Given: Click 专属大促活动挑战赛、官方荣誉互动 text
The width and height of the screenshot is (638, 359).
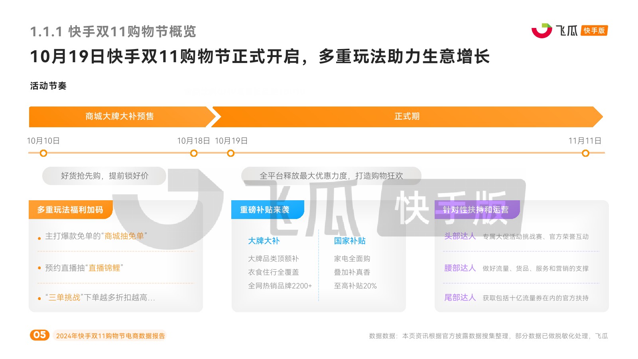Looking at the screenshot, I should point(536,237).
